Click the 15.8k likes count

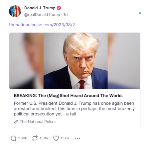click(65, 138)
